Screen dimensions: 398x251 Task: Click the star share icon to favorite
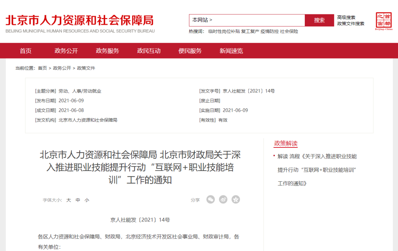point(235,199)
